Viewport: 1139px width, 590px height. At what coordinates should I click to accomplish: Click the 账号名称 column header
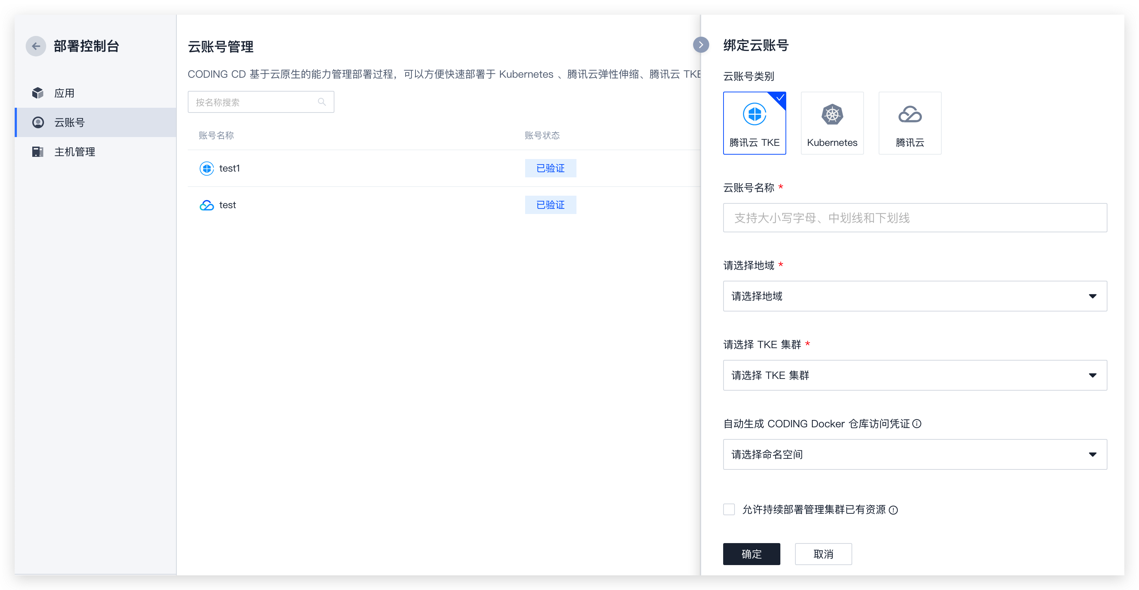point(216,135)
